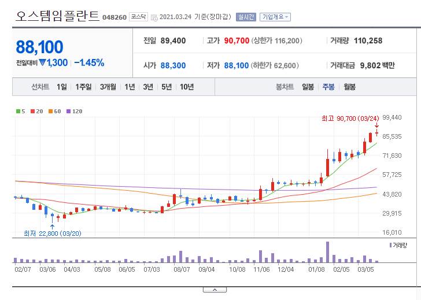Select the 1일 line chart tab
The height and width of the screenshot is (300, 421).
[x=62, y=87]
